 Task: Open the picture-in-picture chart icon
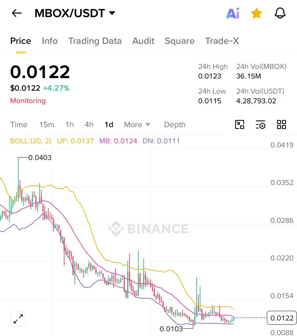click(240, 124)
